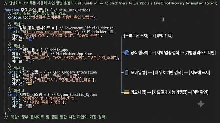The height and width of the screenshot is (123, 220).
Task: Click the // Government_Official_Website comment
Action: click(x=86, y=28)
